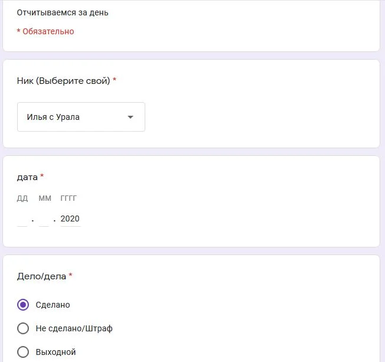Click the "Сделано" option label text
This screenshot has height=362, width=385.
[x=53, y=305]
